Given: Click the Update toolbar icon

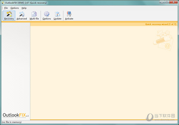Looking at the screenshot, I should pos(57,16).
